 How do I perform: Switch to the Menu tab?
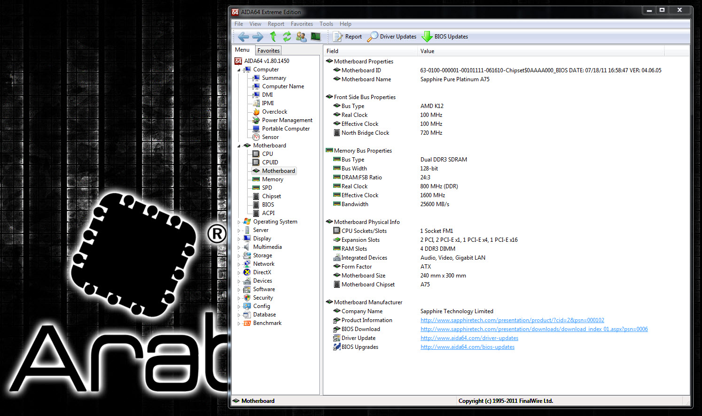pos(242,50)
